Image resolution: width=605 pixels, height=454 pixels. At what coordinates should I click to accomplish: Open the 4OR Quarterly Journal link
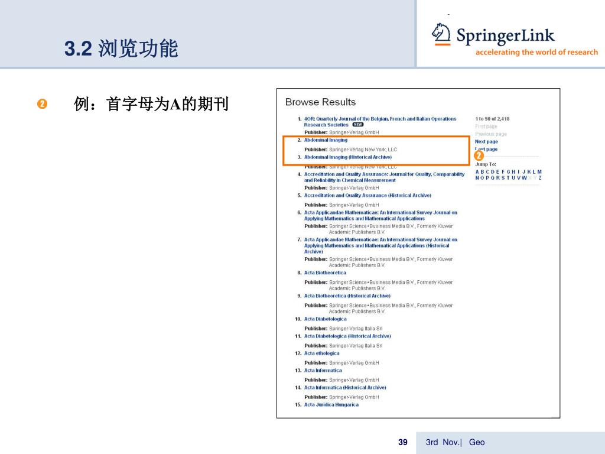pos(380,122)
